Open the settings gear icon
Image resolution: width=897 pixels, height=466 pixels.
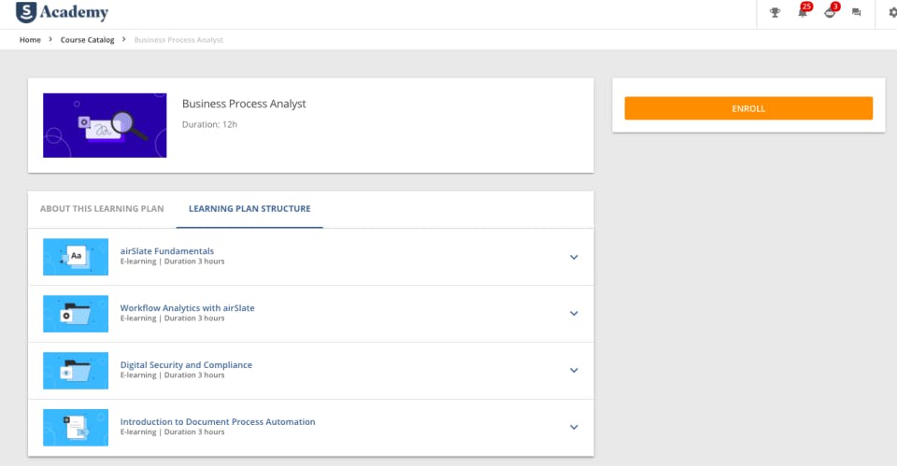coord(891,13)
